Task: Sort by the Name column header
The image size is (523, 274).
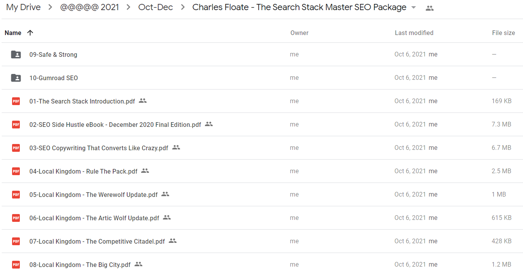Action: click(x=13, y=33)
